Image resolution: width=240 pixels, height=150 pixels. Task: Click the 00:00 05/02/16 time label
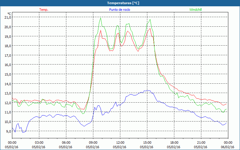[12, 145]
